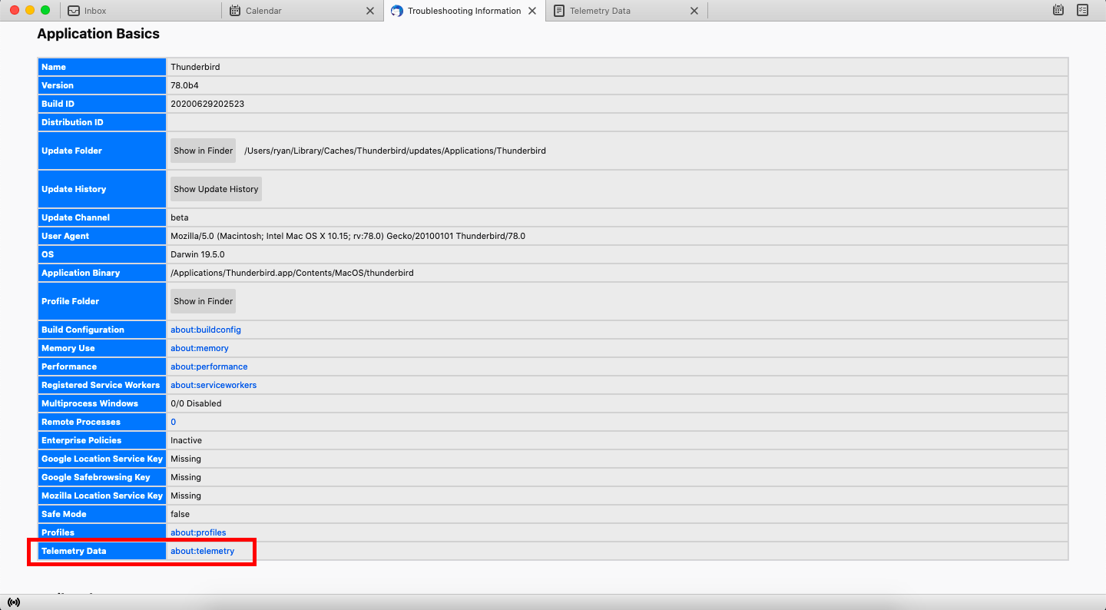
Task: Open the about:buildconfig link
Action: pyautogui.click(x=205, y=330)
